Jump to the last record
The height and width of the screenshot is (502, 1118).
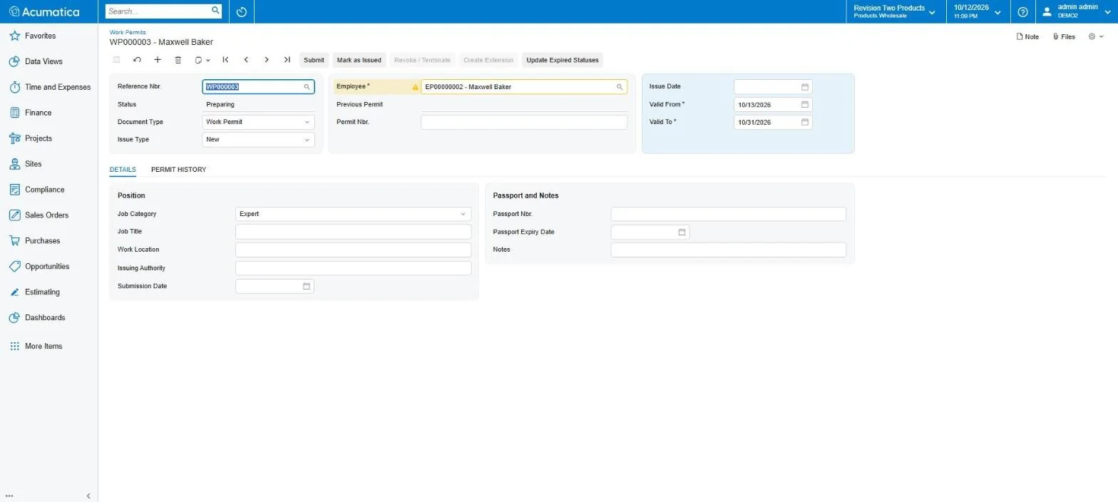[x=287, y=60]
